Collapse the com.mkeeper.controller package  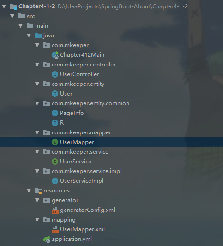[x=37, y=65]
